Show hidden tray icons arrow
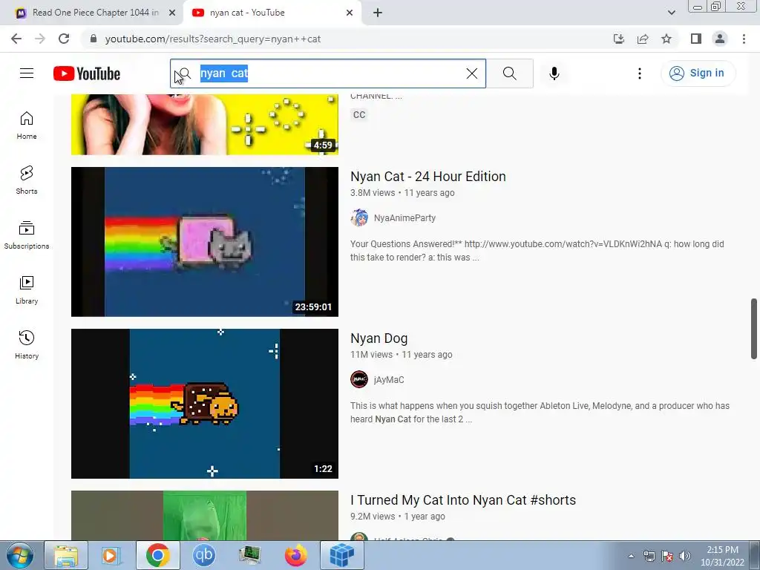This screenshot has height=570, width=760. point(631,556)
